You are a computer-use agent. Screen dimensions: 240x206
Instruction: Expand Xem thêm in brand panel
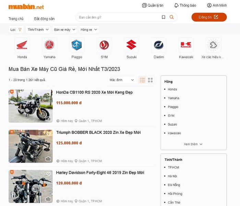pos(193,144)
